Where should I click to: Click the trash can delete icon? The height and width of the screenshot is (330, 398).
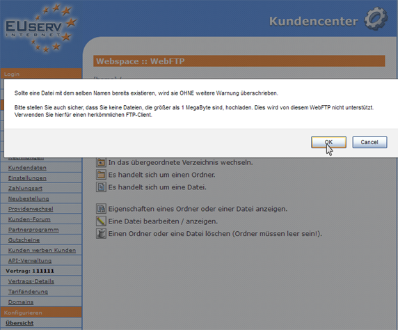pos(101,234)
